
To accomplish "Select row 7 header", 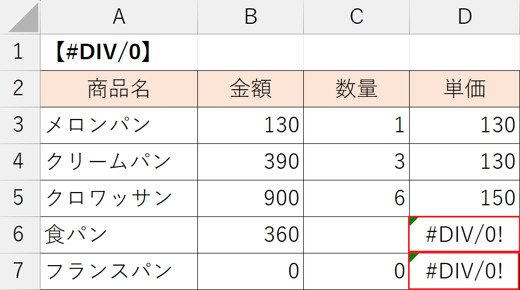I will 19,271.
